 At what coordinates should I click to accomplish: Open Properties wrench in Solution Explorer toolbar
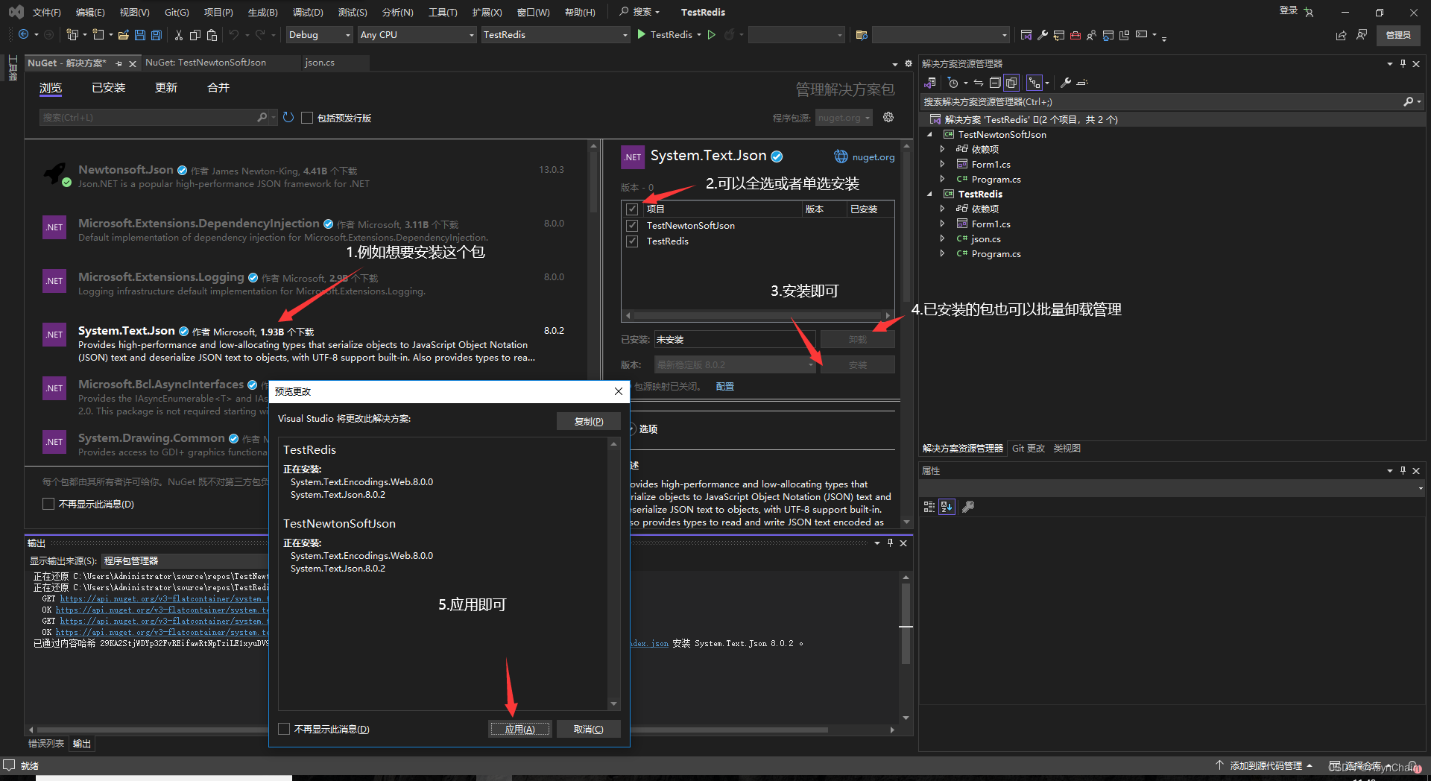pos(1066,83)
